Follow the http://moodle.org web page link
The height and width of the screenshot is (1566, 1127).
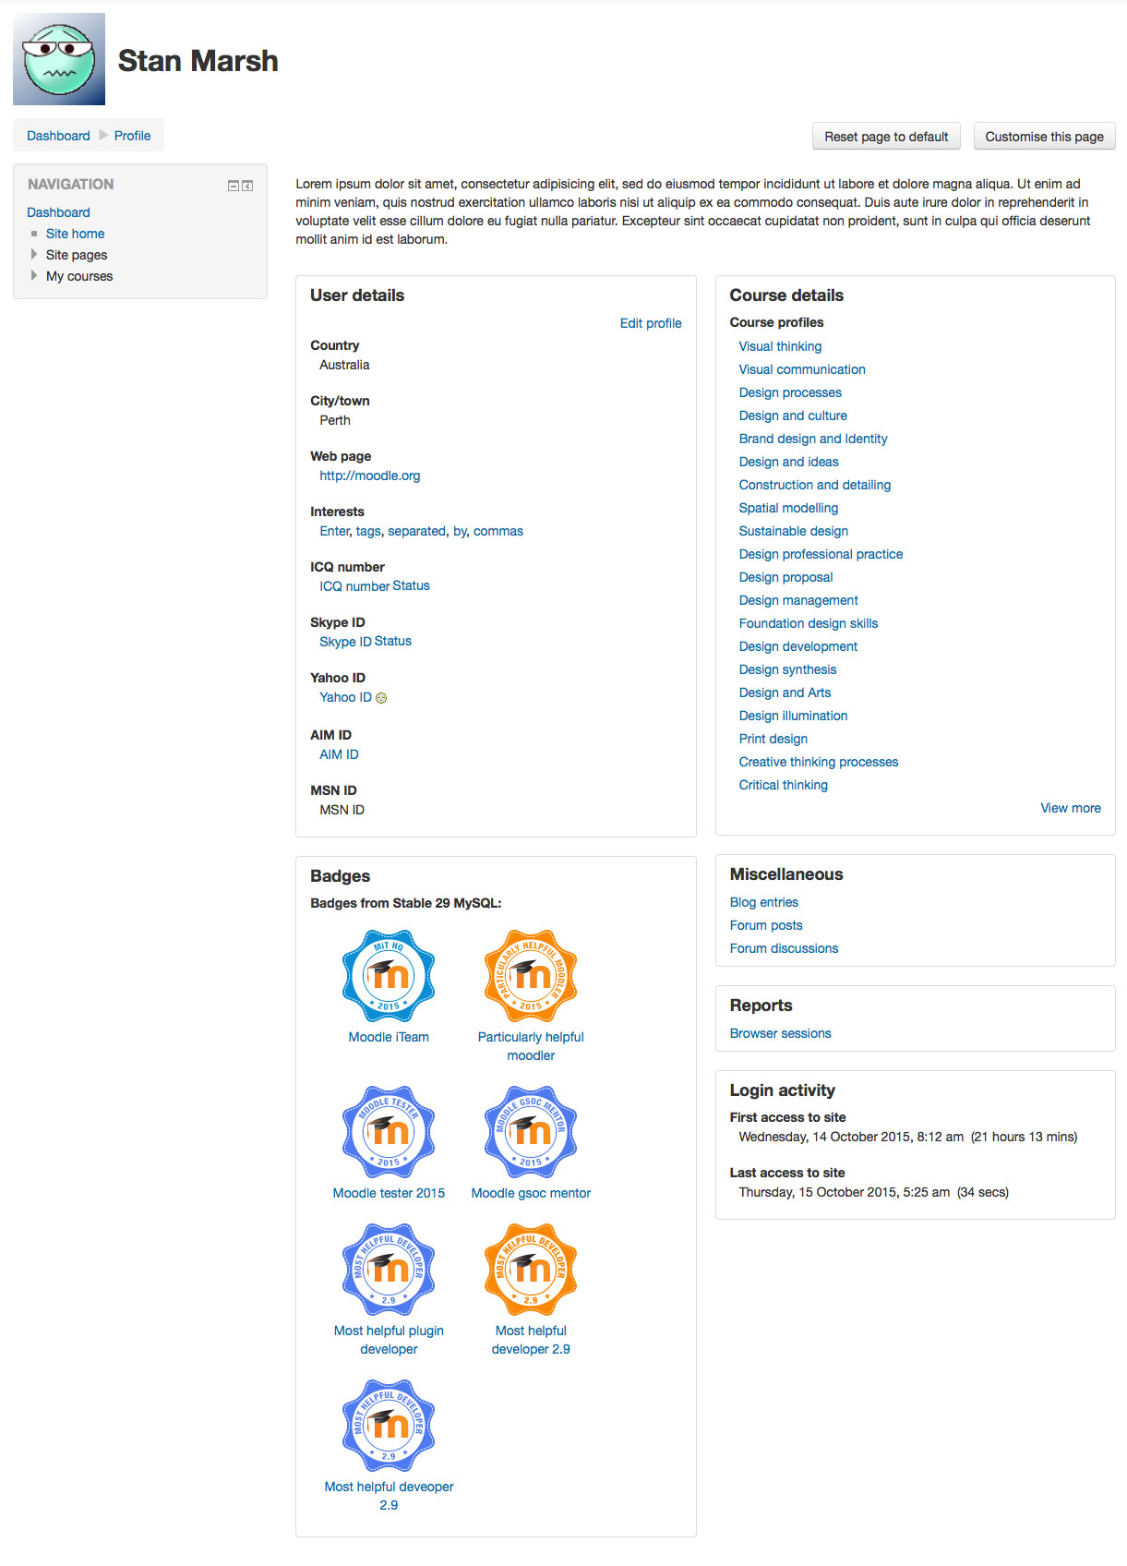(x=369, y=476)
